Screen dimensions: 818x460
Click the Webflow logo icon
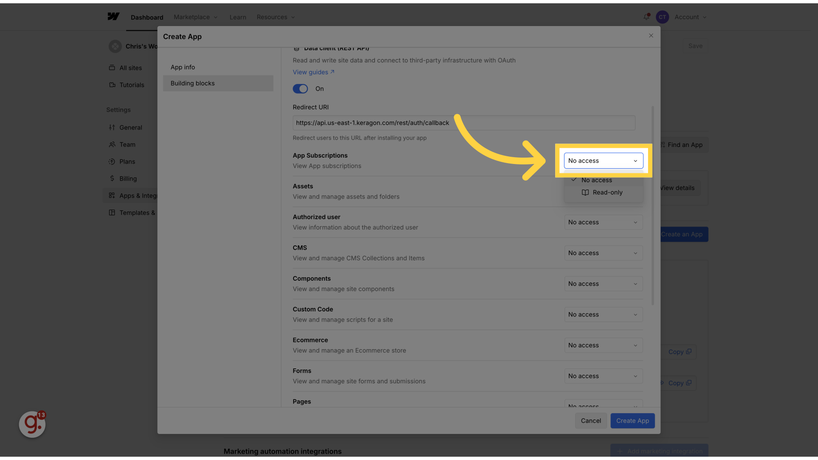coord(113,17)
